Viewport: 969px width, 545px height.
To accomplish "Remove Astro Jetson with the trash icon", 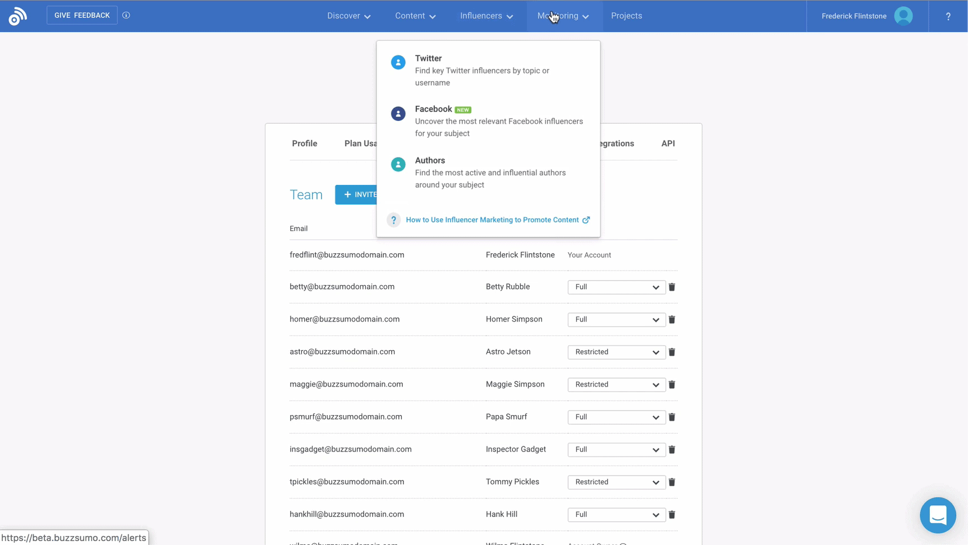I will [672, 352].
